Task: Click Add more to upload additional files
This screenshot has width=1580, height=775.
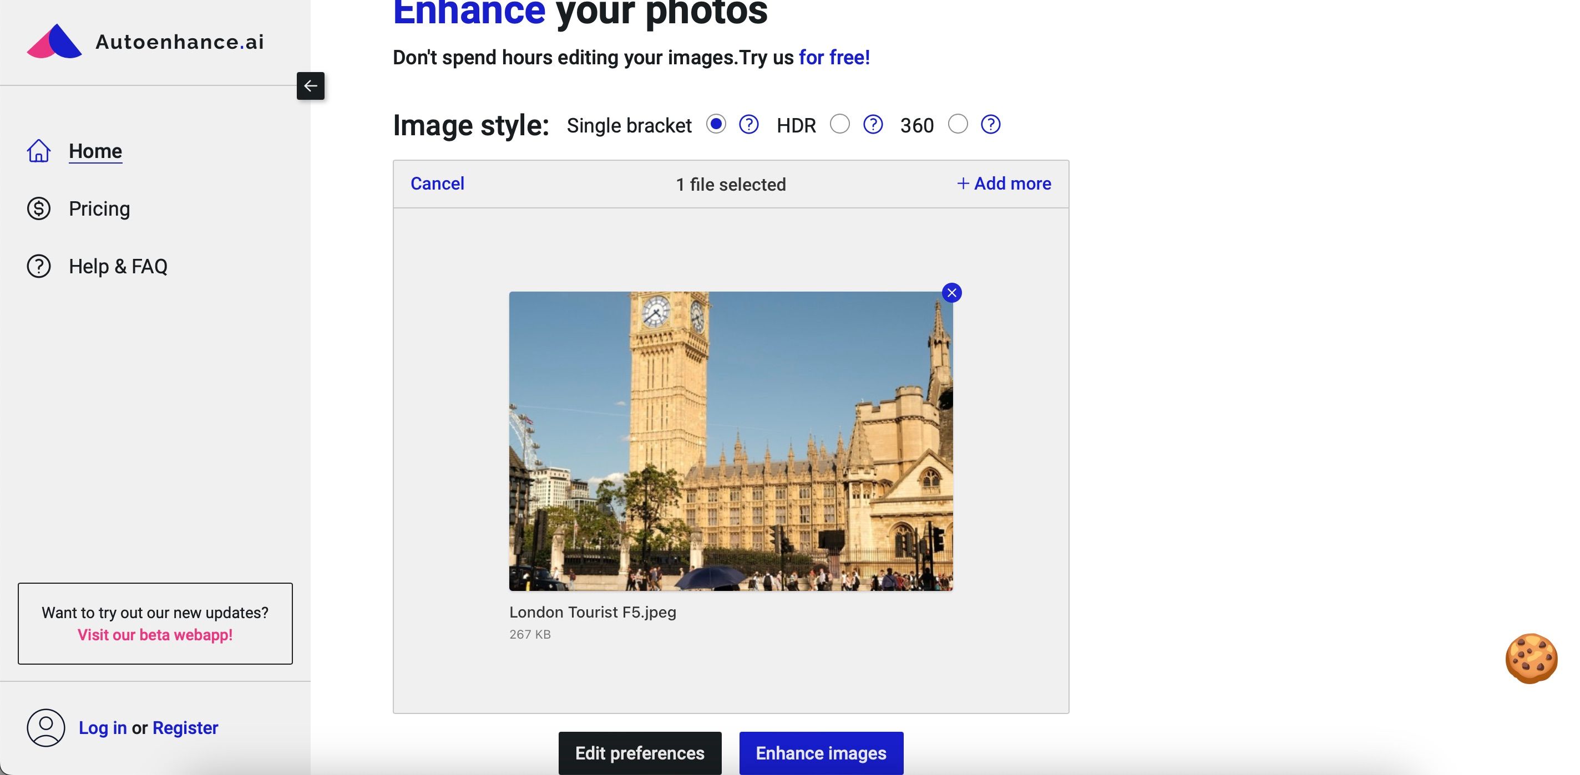Action: tap(1002, 183)
